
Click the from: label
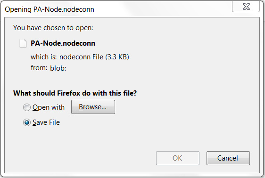[39, 68]
